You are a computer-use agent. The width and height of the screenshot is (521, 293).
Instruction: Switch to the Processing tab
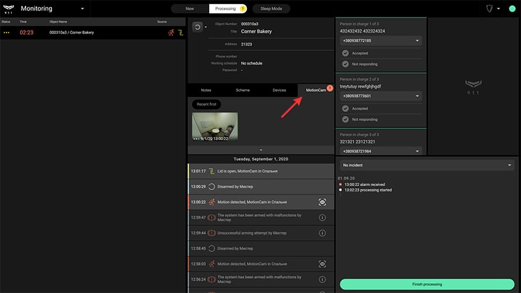click(x=228, y=8)
